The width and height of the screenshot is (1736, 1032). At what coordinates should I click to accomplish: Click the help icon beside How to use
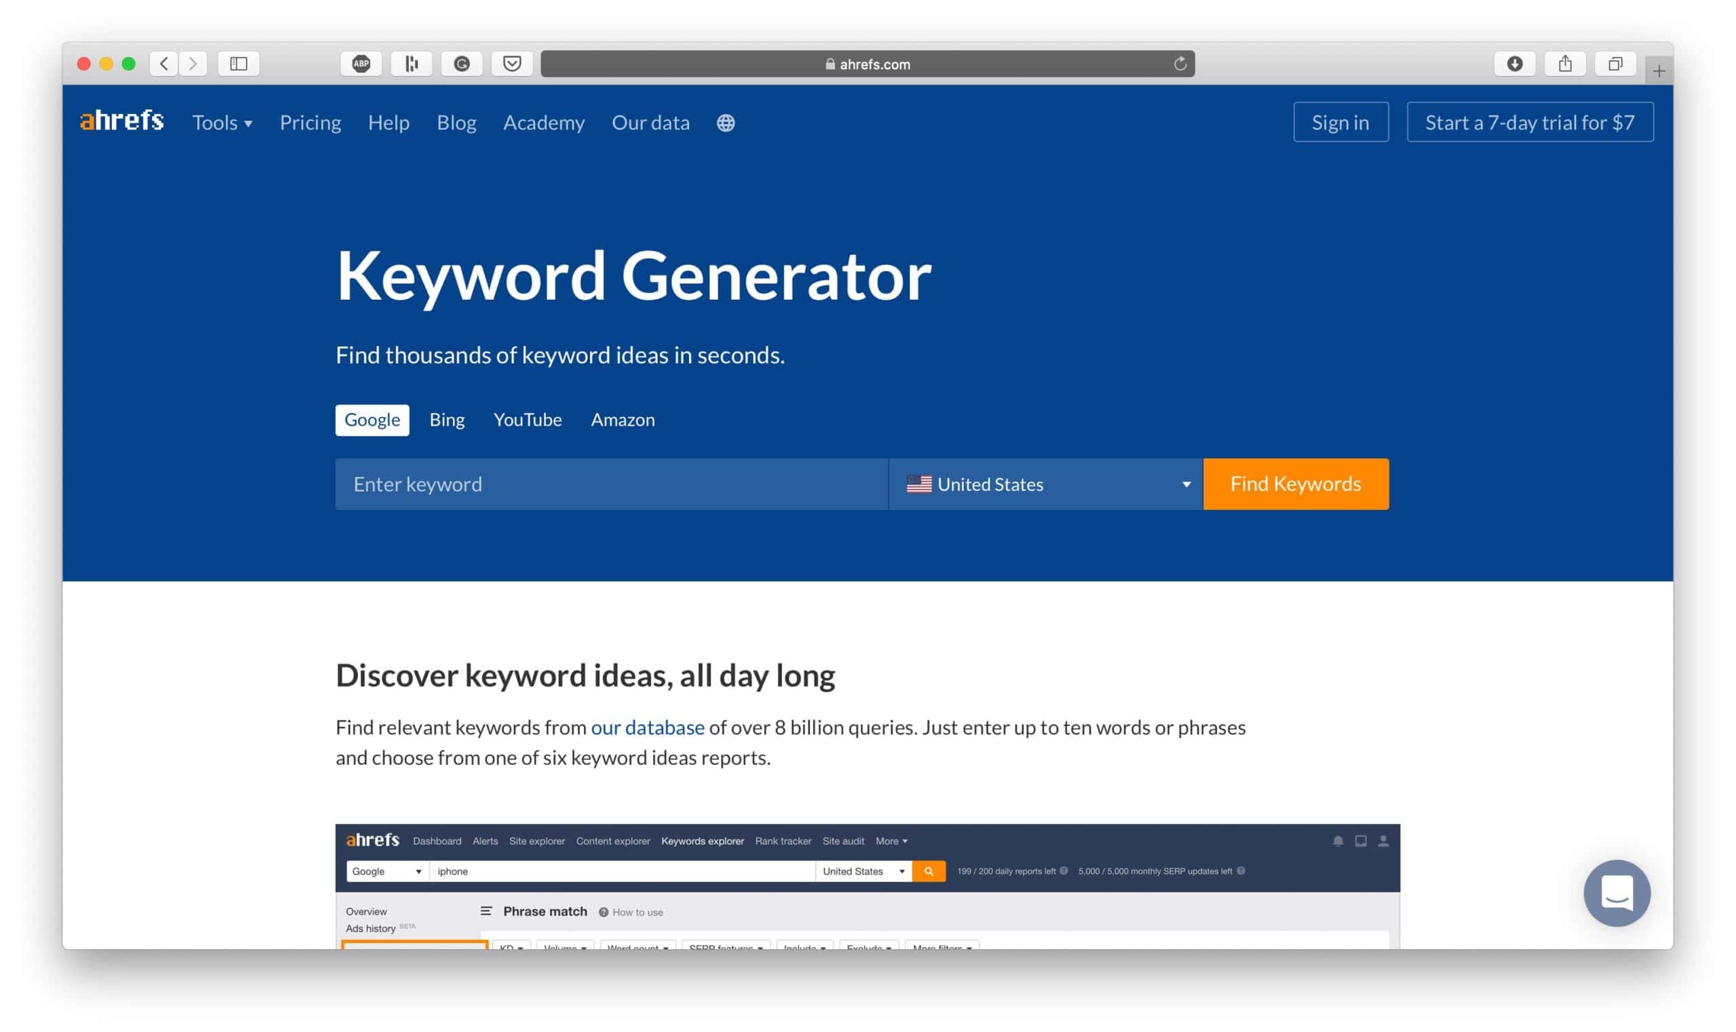tap(604, 913)
